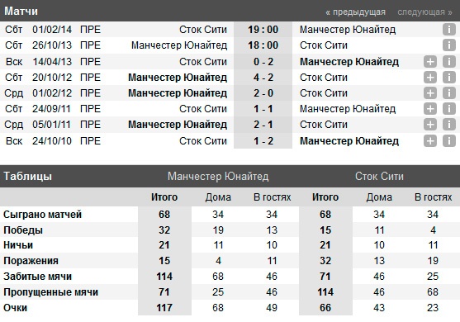This screenshot has width=460, height=322.
Task: Expand plus icon on 20/10/12 match row
Action: point(430,78)
